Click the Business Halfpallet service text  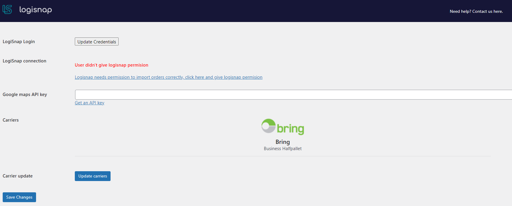[283, 149]
